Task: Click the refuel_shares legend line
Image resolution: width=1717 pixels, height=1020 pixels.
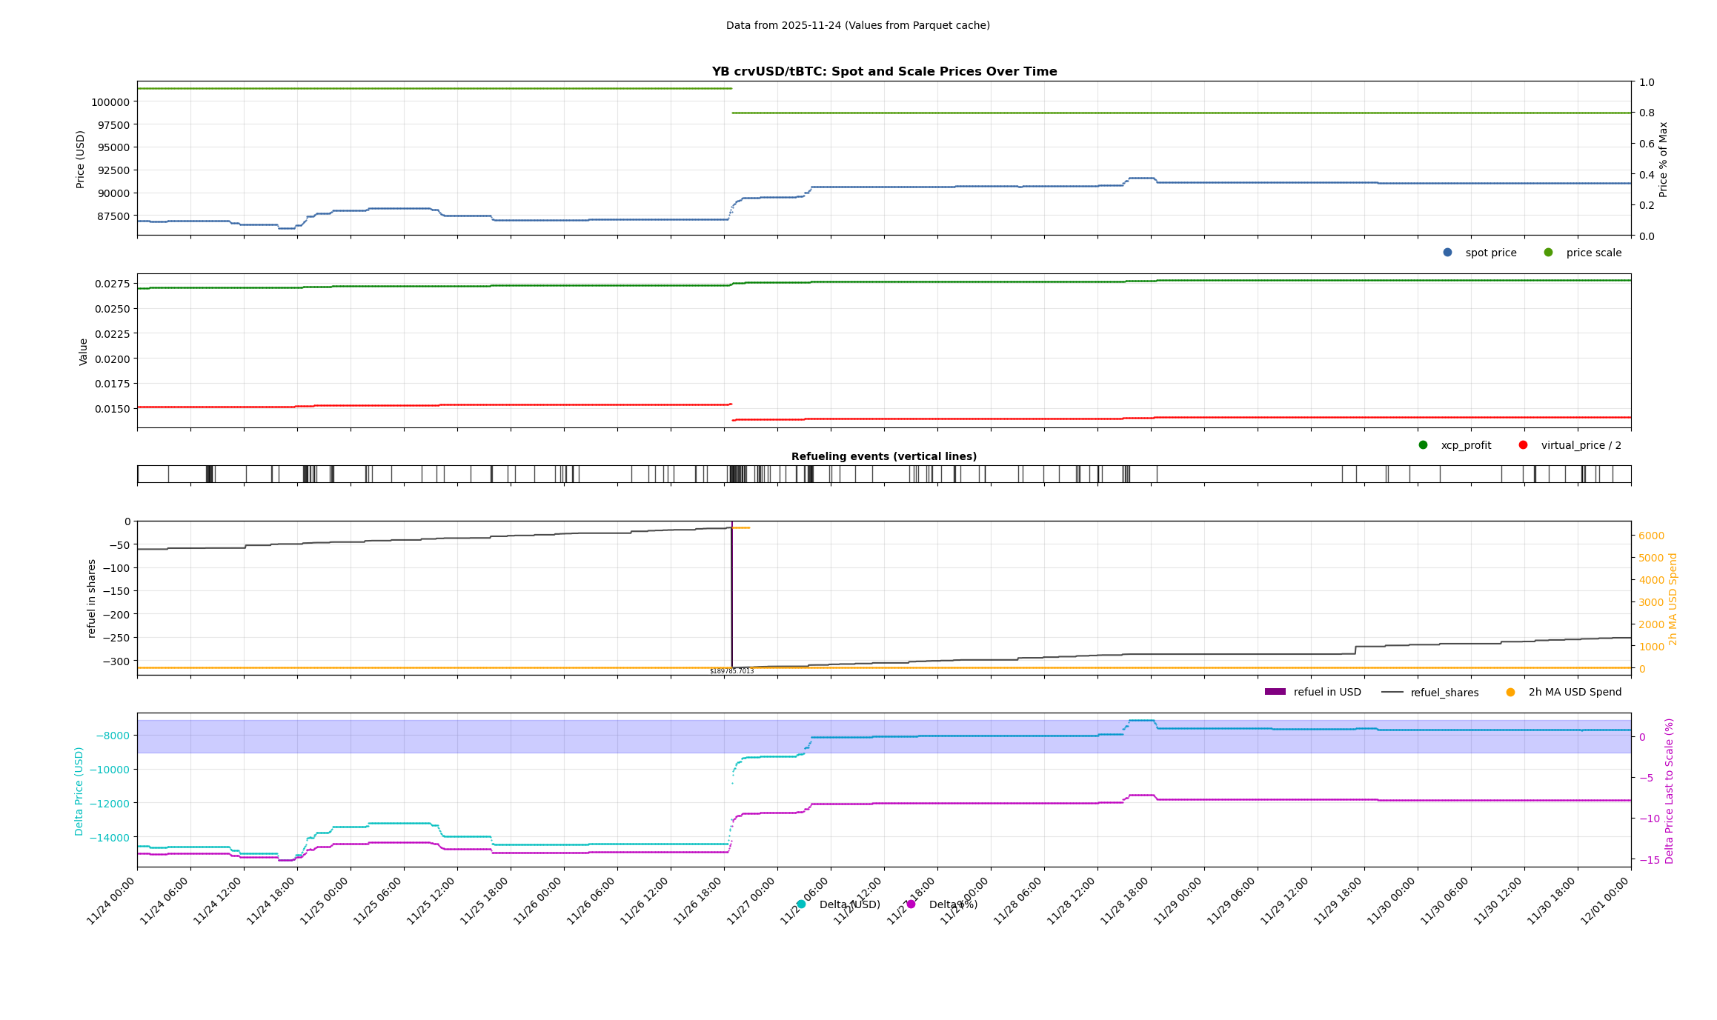Action: point(1392,693)
